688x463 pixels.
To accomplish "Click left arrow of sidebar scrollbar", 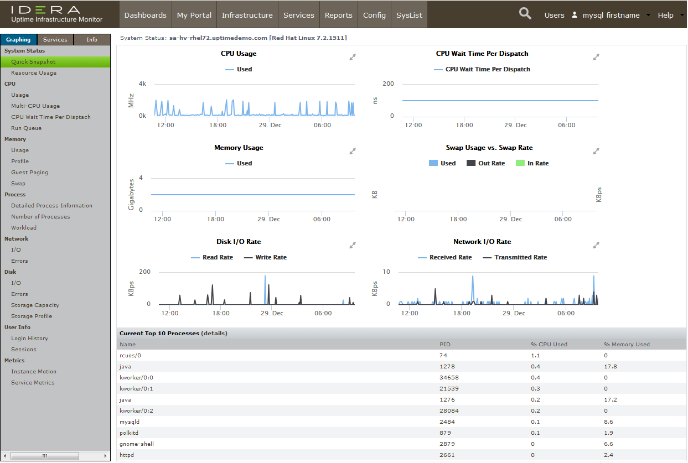I will [x=6, y=456].
